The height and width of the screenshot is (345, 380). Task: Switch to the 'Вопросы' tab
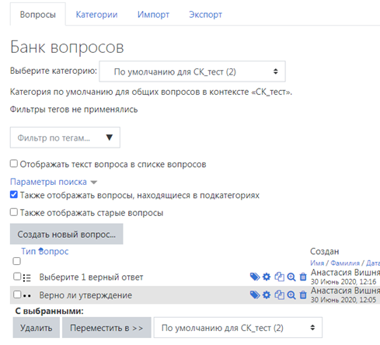click(38, 14)
